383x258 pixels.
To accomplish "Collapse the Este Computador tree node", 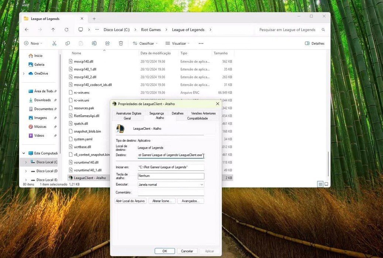I will point(24,153).
